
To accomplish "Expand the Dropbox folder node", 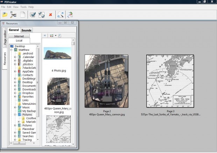I will pyautogui.click(x=15, y=93).
